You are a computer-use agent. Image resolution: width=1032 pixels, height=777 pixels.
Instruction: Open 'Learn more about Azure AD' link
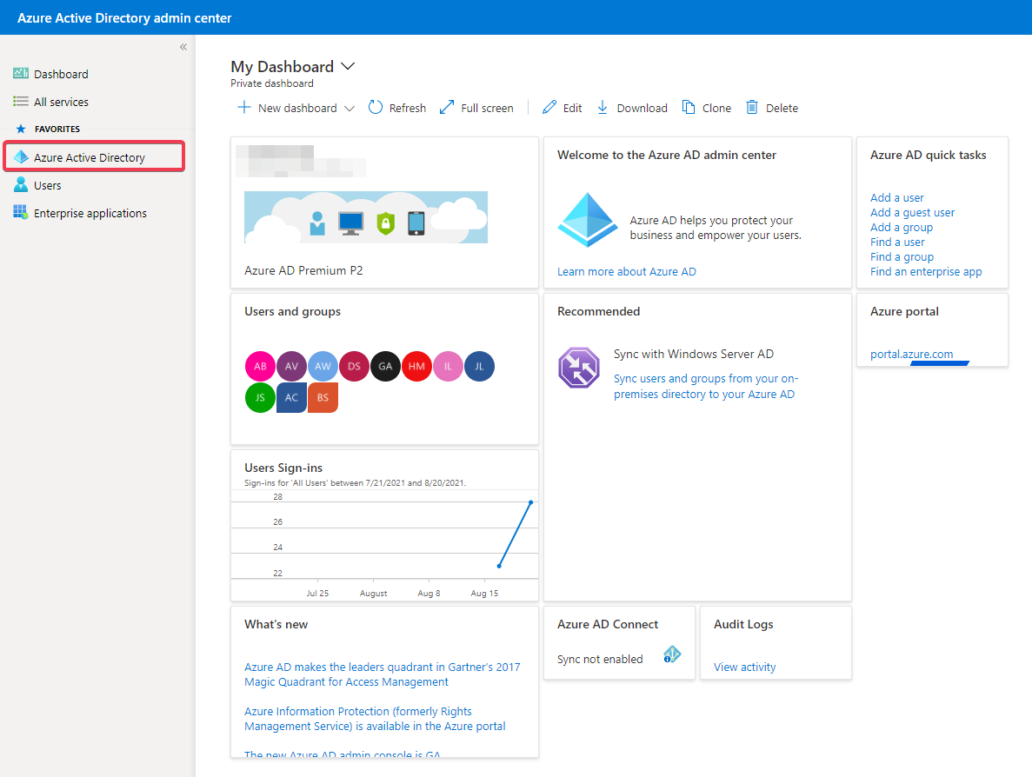pos(626,271)
